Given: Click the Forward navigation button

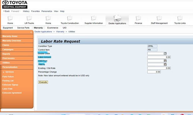Looking at the screenshot, I should coord(16,11).
